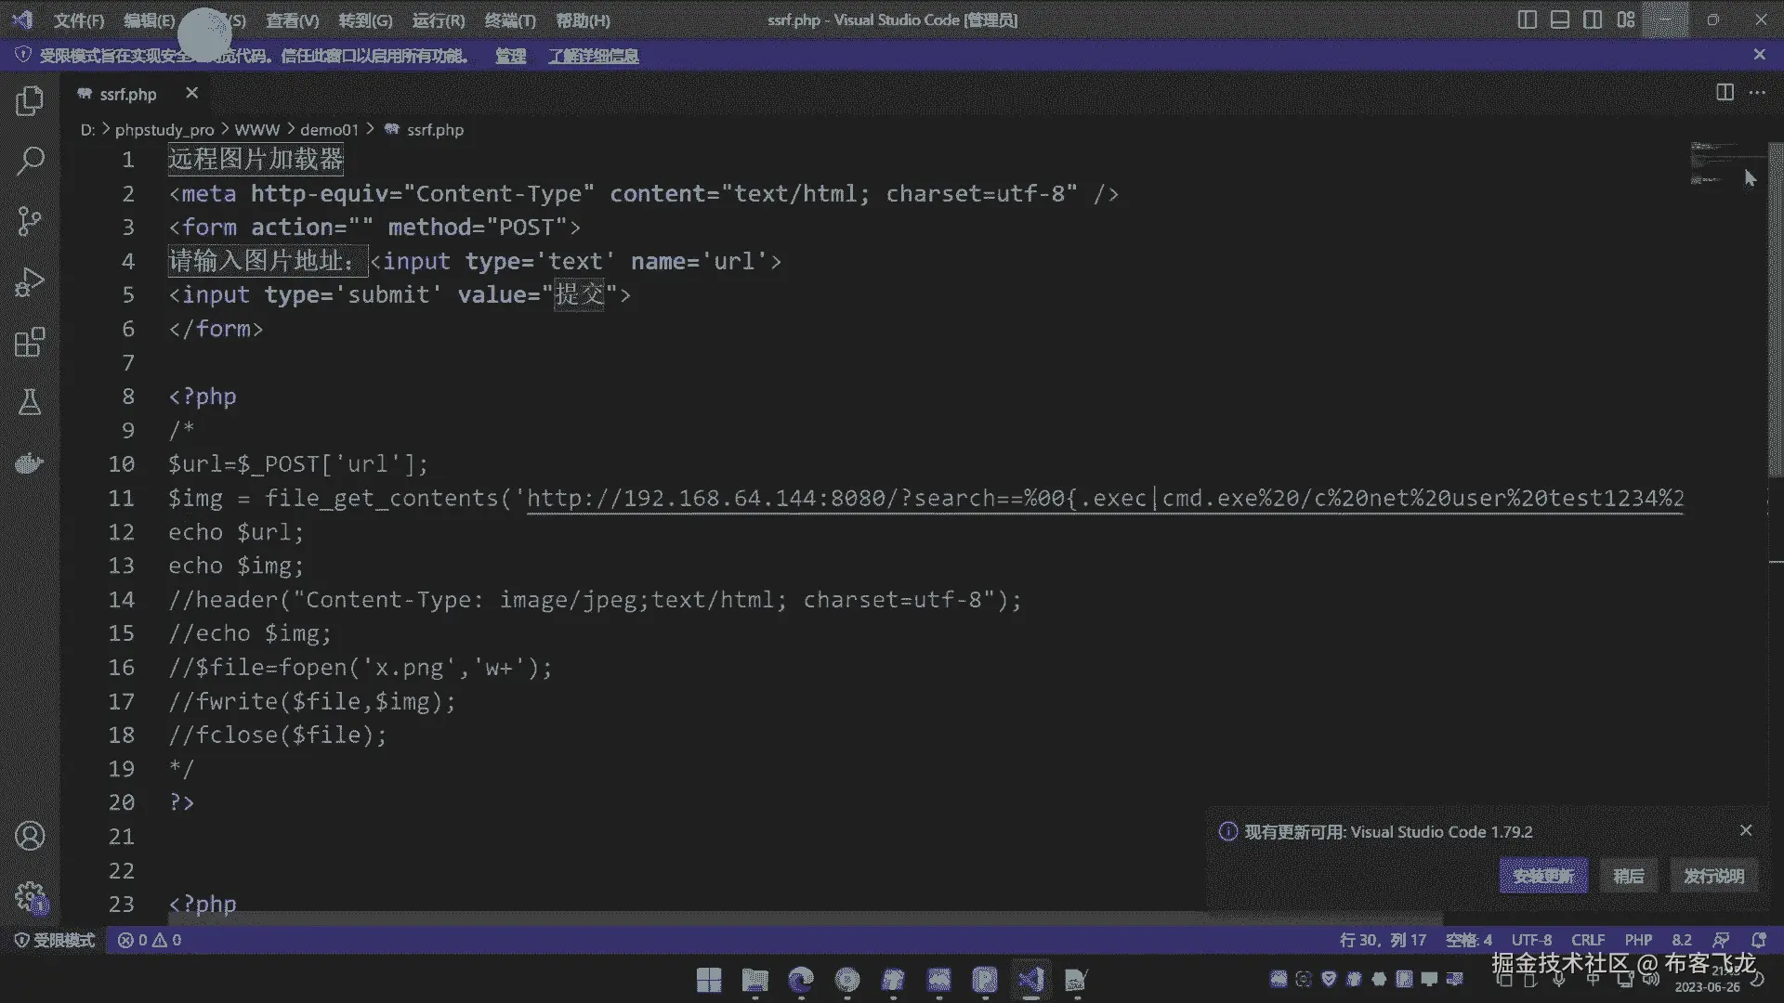This screenshot has height=1003, width=1784.
Task: Click the Manage gear icon
Action: coord(30,896)
